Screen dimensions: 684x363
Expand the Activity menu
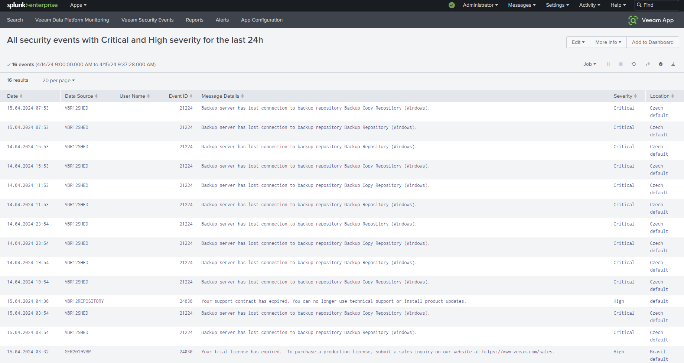click(x=590, y=5)
